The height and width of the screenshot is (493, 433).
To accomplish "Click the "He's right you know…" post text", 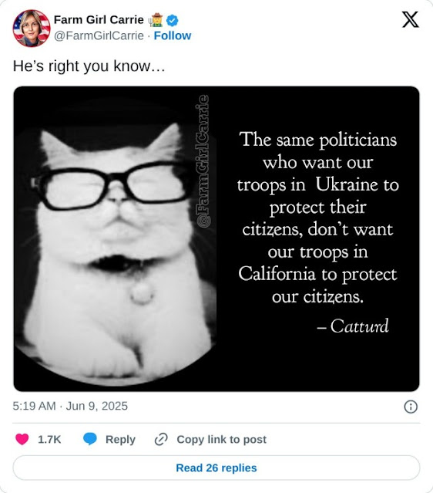I will point(89,66).
